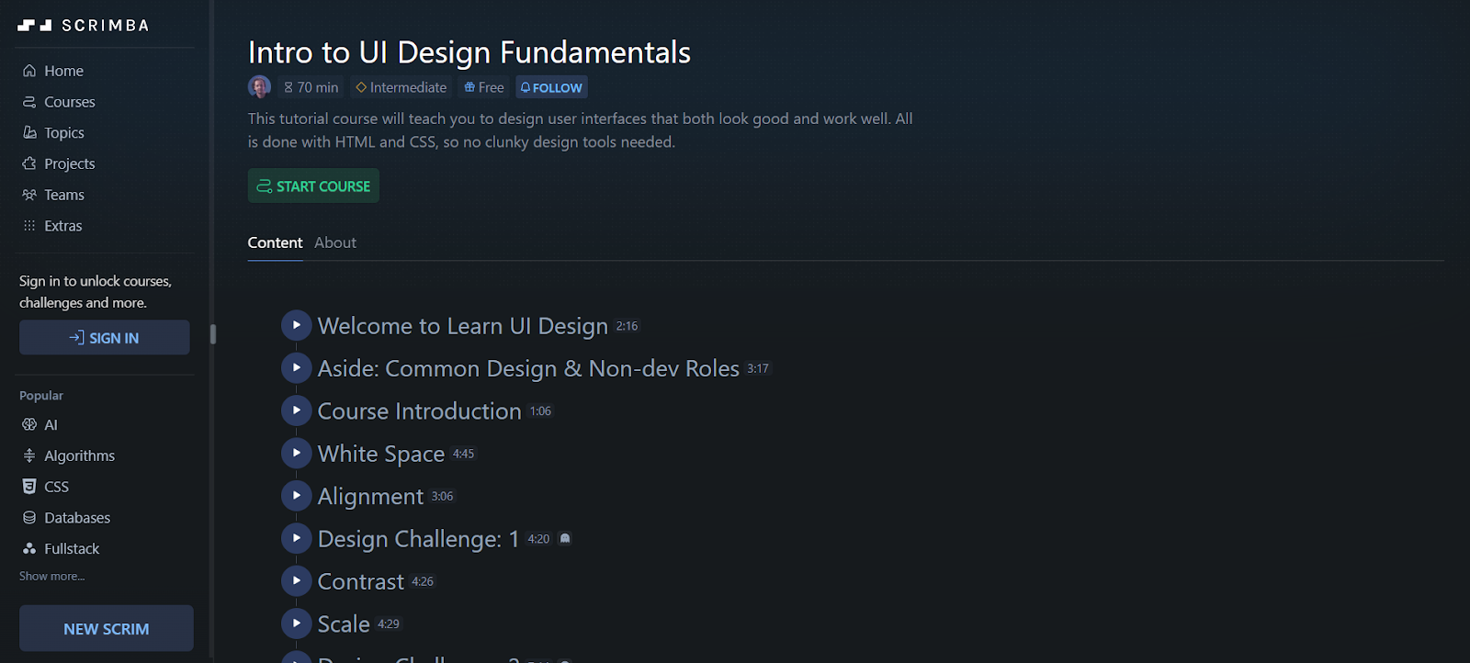Click the play icon beside Alignment
This screenshot has height=663, width=1470.
296,495
